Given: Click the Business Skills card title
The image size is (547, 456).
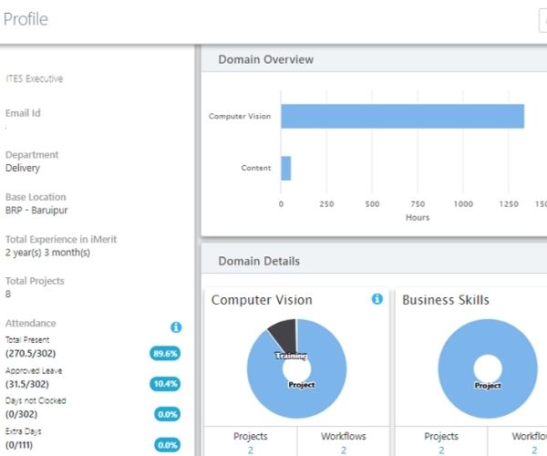Looking at the screenshot, I should [x=446, y=300].
